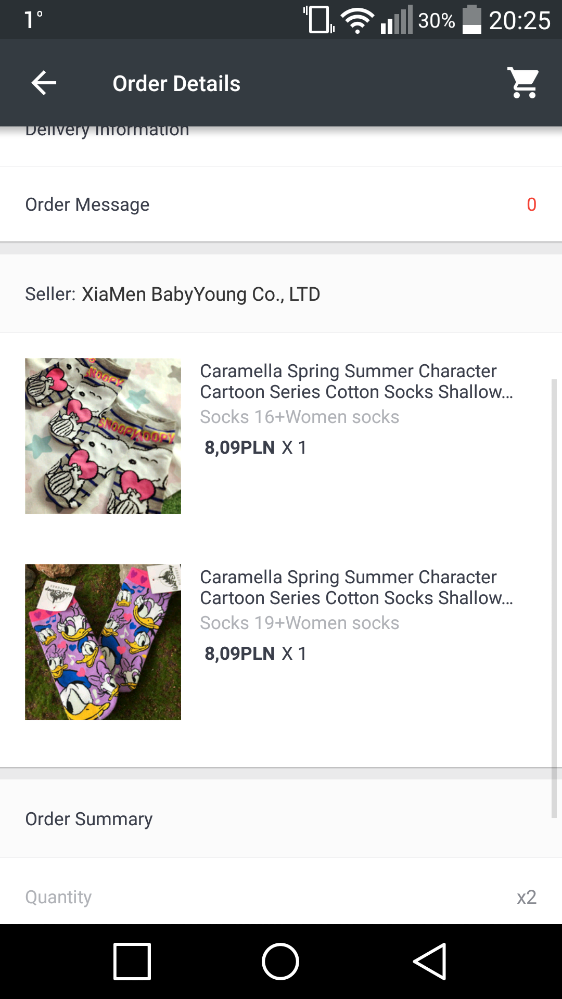
Task: Tap the battery indicator icon
Action: 472,20
